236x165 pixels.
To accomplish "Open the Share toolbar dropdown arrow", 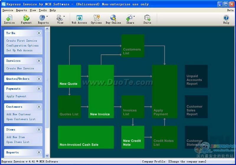I will [134, 16].
